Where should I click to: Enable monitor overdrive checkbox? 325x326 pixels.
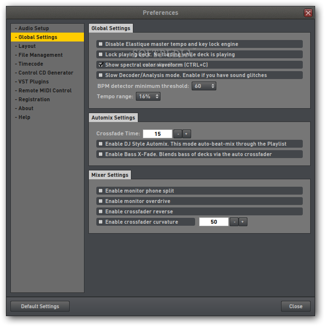[x=101, y=201]
